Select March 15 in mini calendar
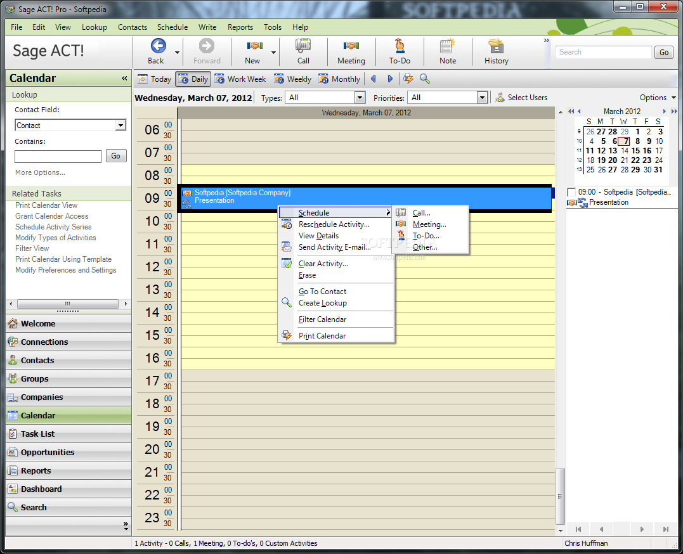The height and width of the screenshot is (554, 683). (635, 151)
